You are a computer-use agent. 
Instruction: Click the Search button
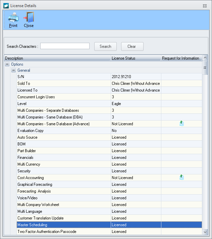pyautogui.click(x=105, y=46)
